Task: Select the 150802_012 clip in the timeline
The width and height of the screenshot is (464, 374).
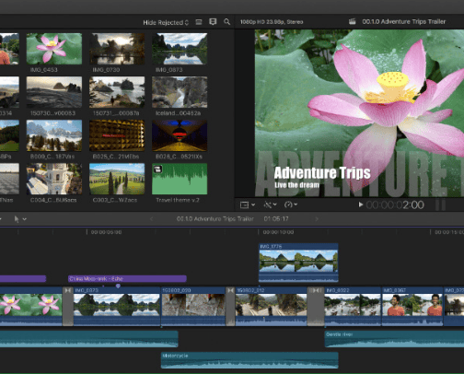Action: pyautogui.click(x=272, y=306)
